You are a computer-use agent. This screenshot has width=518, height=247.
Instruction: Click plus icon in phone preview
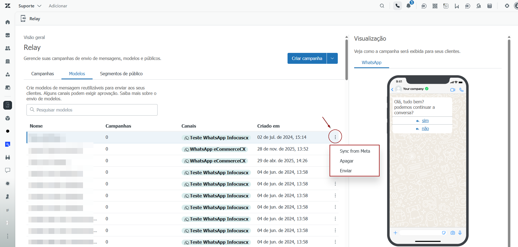(x=395, y=233)
